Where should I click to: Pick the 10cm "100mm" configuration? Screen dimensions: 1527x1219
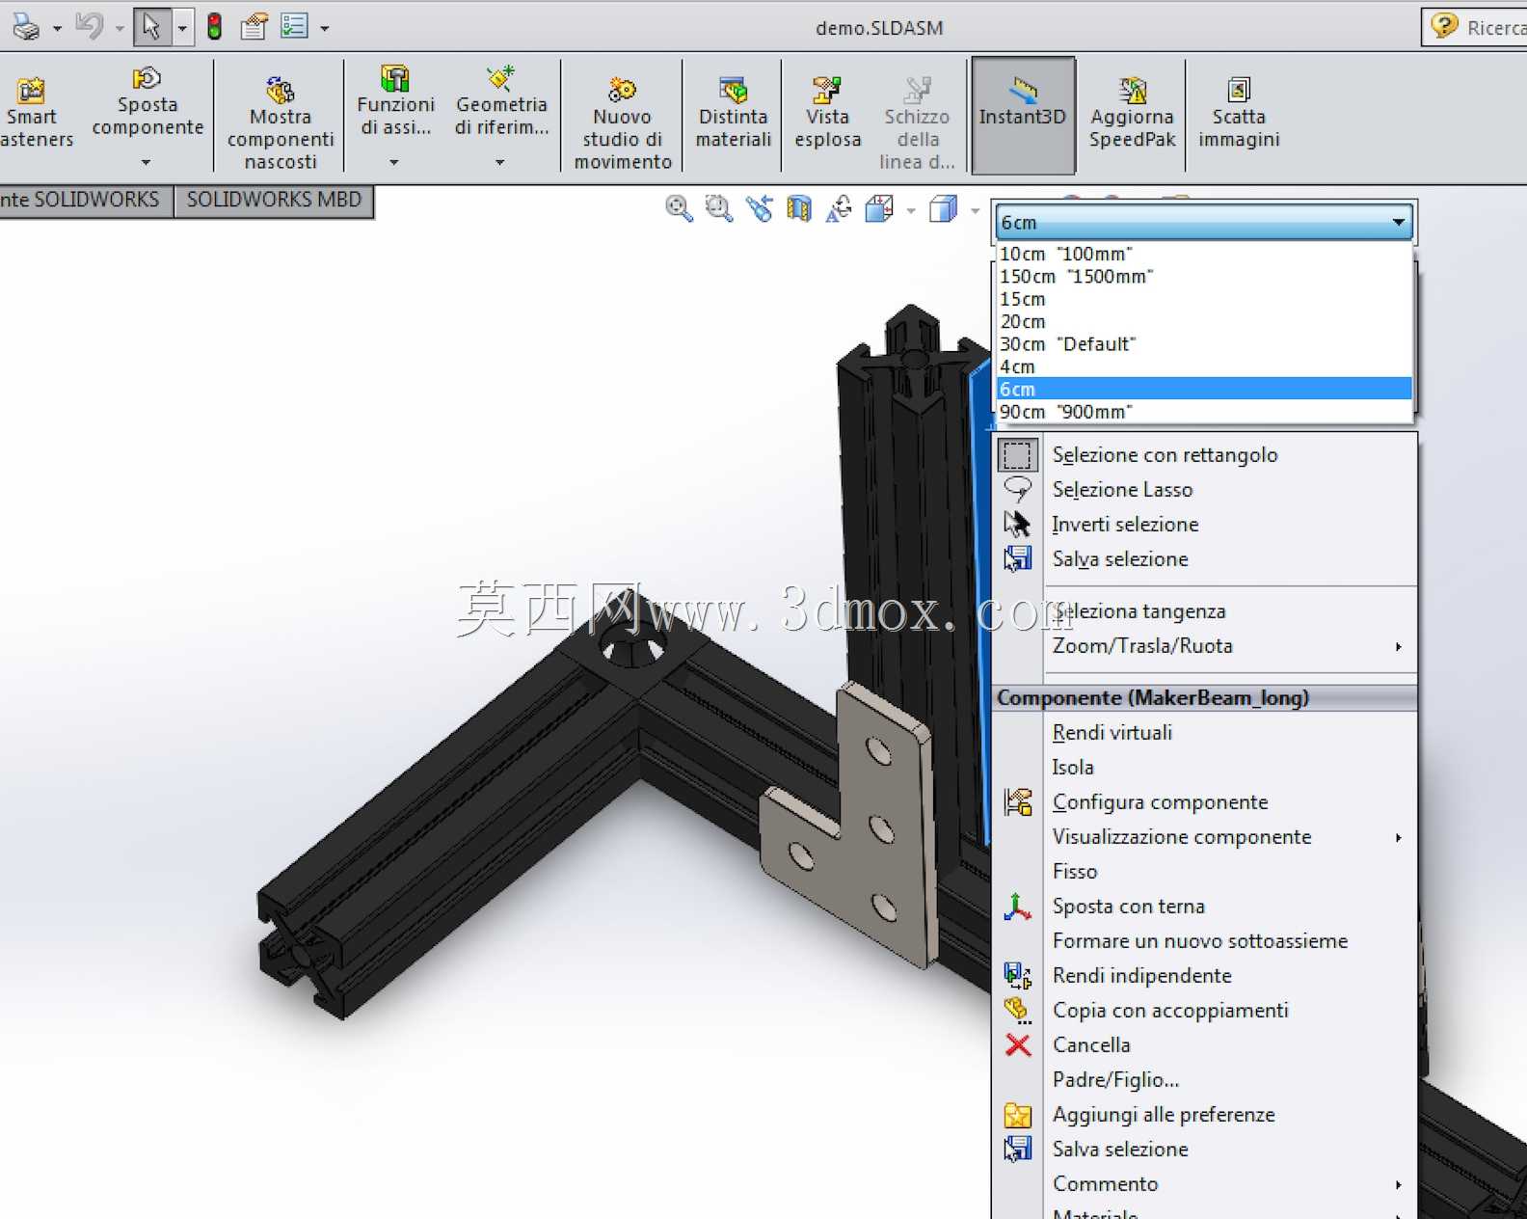(1204, 254)
